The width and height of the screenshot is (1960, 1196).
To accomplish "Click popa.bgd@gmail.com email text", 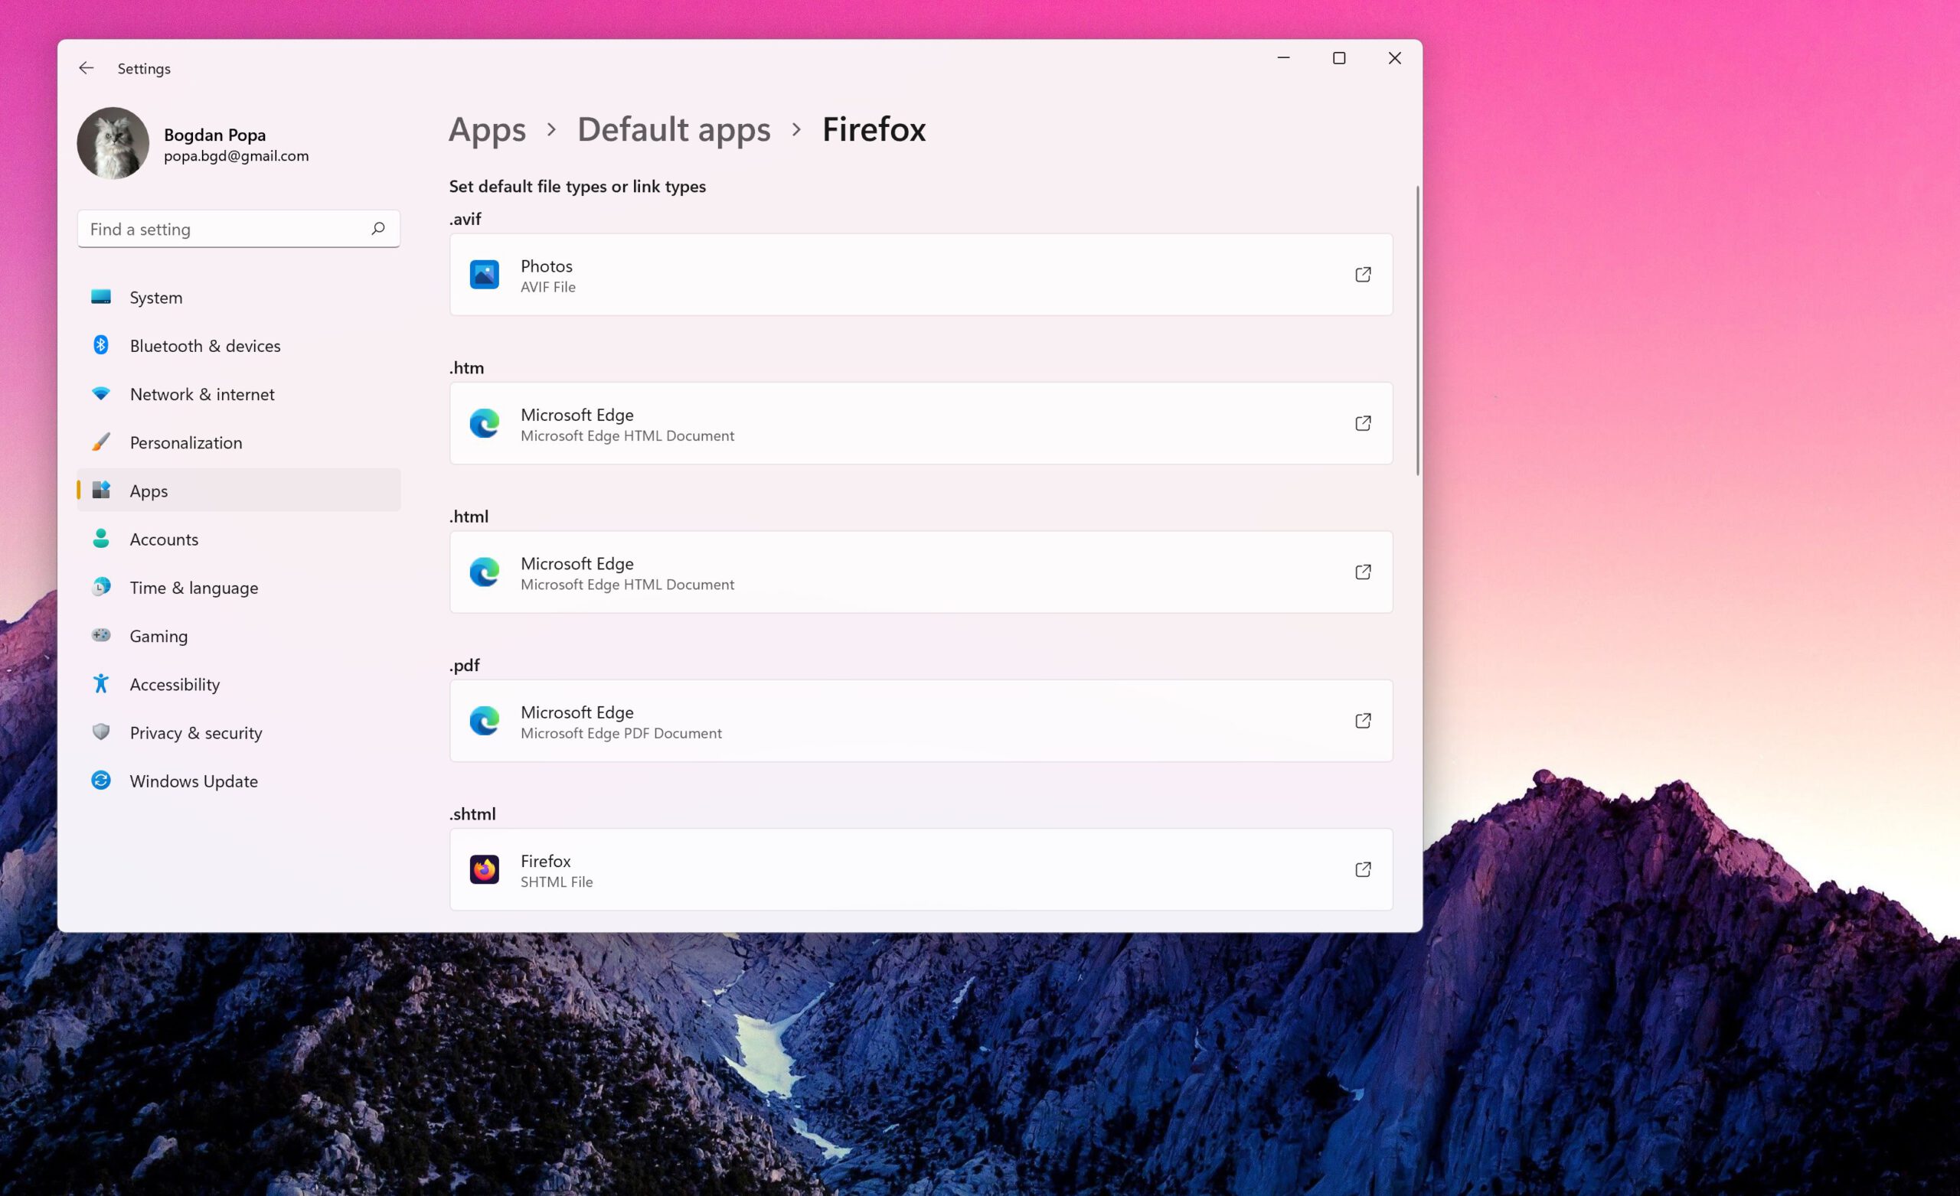I will point(237,156).
